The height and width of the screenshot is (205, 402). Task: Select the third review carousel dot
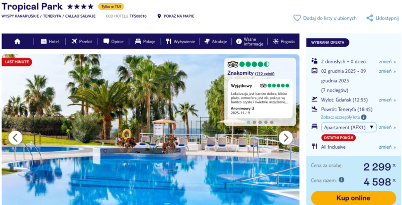260,122
